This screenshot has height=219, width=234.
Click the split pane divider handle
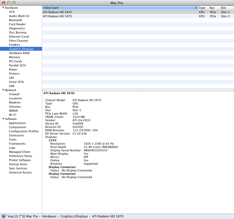138,90
